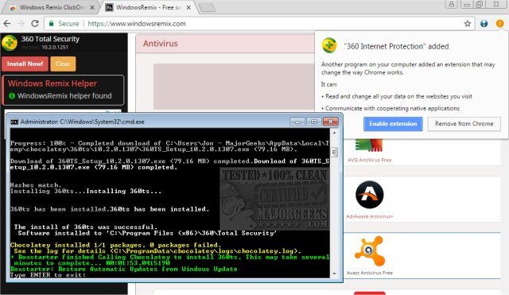Click the 'Hashes match.' console line
Screen dimensions: 509x295
coord(36,185)
